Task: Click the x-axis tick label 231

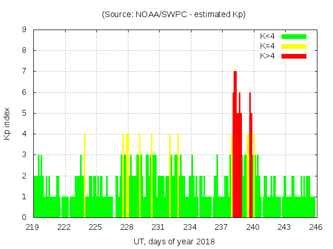Action: point(159,227)
